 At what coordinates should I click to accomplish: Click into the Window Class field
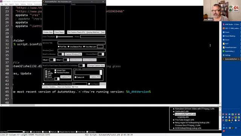point(81,50)
